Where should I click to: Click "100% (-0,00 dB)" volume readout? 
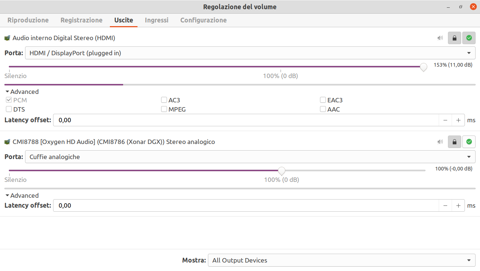(x=453, y=169)
